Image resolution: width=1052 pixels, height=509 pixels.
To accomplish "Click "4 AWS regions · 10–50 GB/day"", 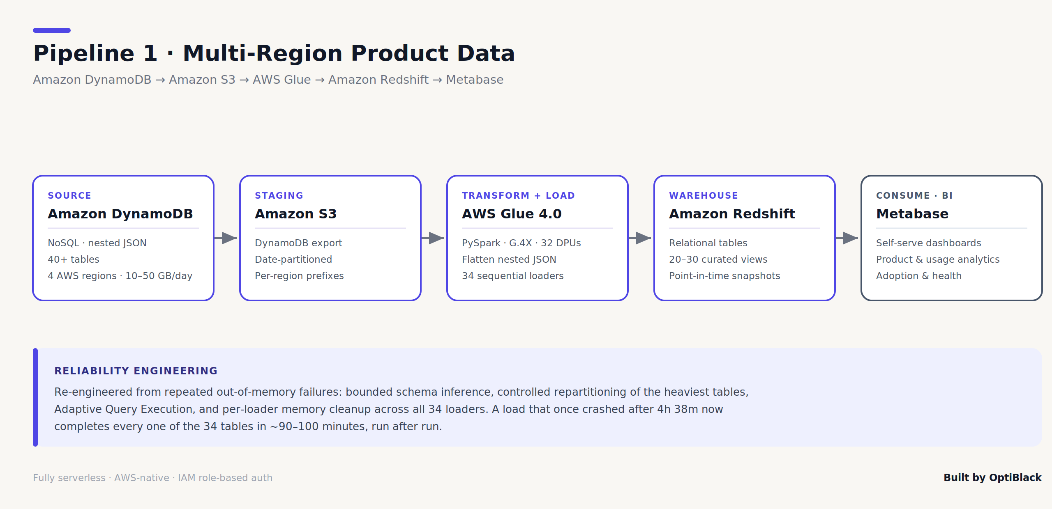I will pos(120,276).
